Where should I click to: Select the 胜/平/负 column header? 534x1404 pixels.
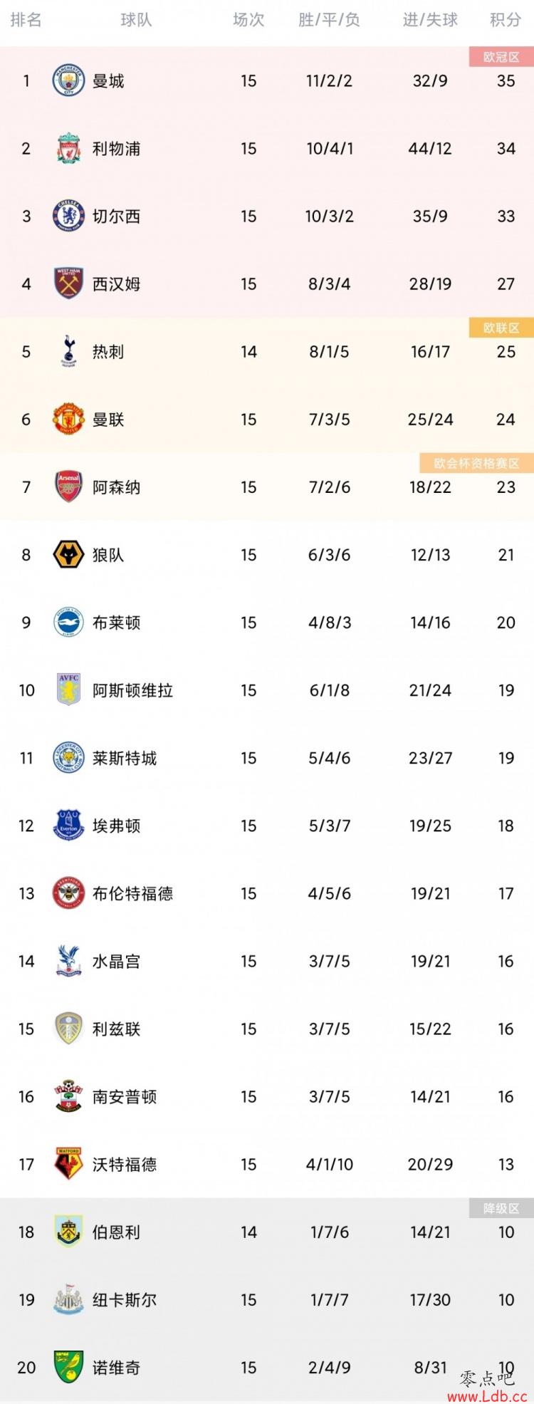pos(329,20)
